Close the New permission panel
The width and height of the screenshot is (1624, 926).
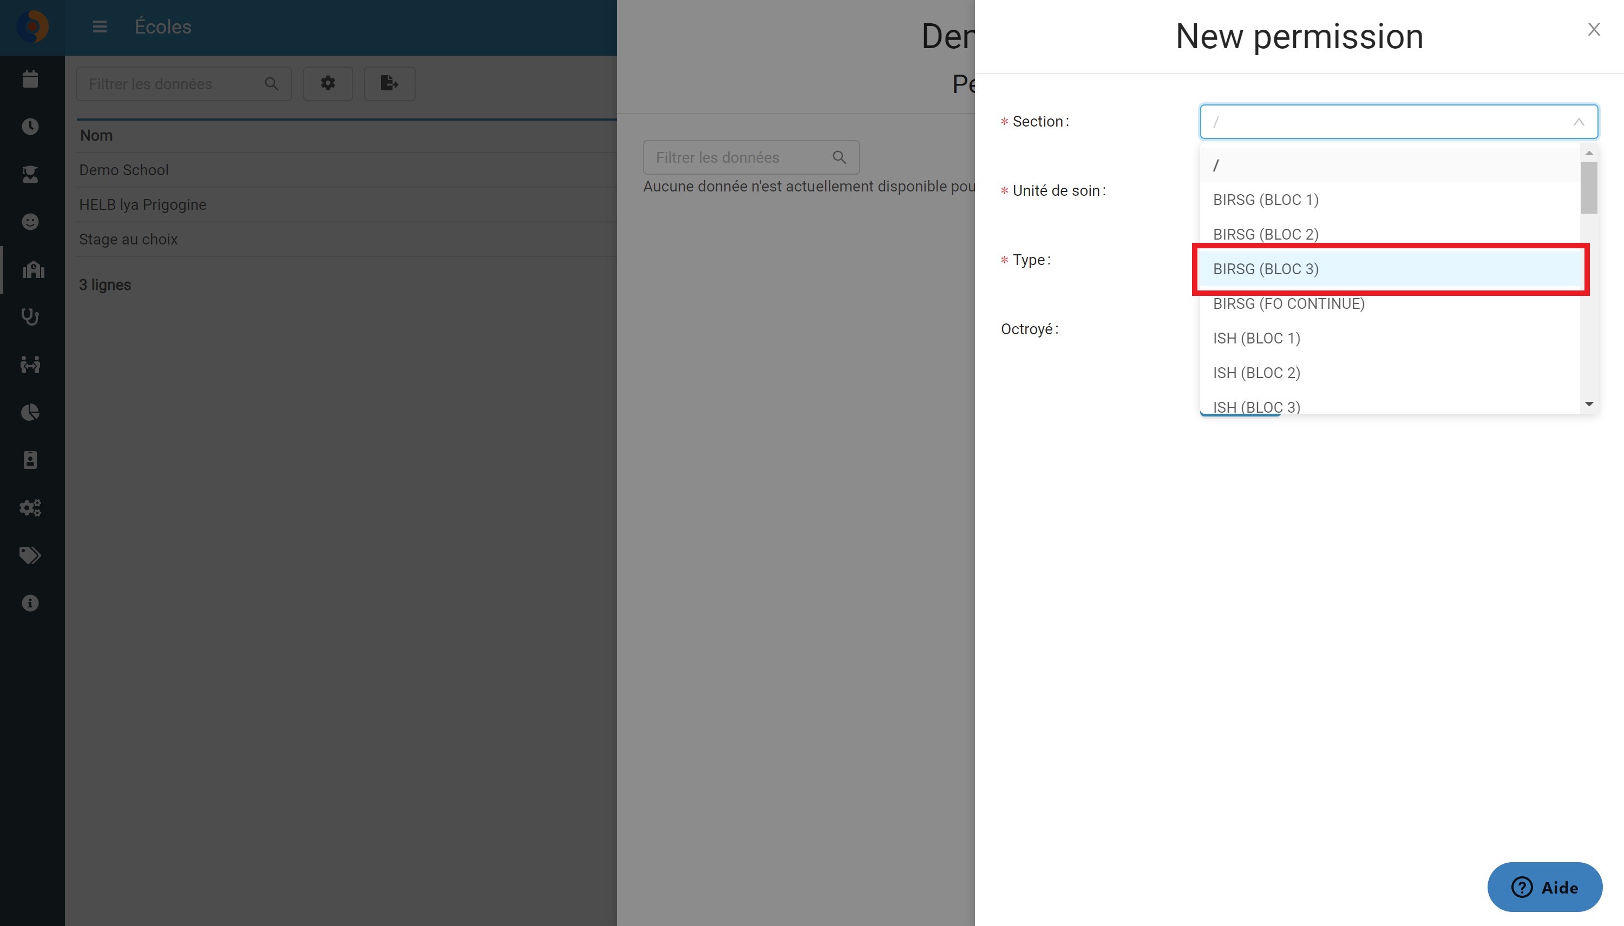pyautogui.click(x=1594, y=29)
